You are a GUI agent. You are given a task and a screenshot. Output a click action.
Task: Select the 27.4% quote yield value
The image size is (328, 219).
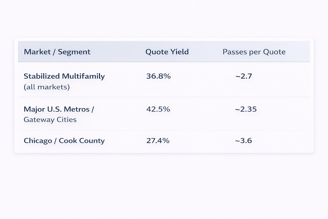click(158, 140)
